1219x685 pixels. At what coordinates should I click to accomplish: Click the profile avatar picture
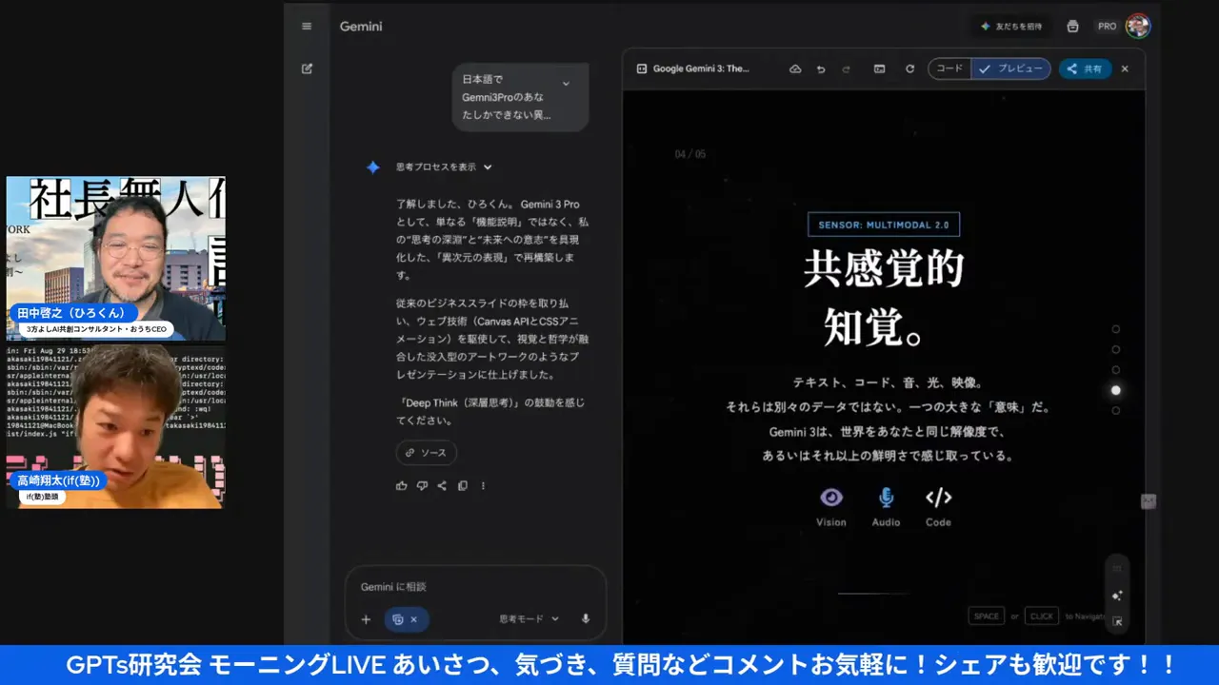pos(1137,26)
